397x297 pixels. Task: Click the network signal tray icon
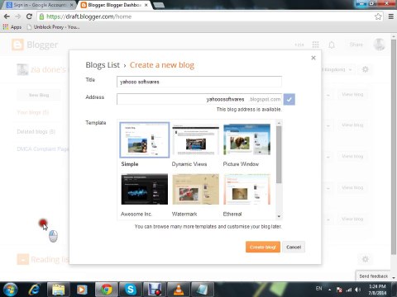coord(349,290)
